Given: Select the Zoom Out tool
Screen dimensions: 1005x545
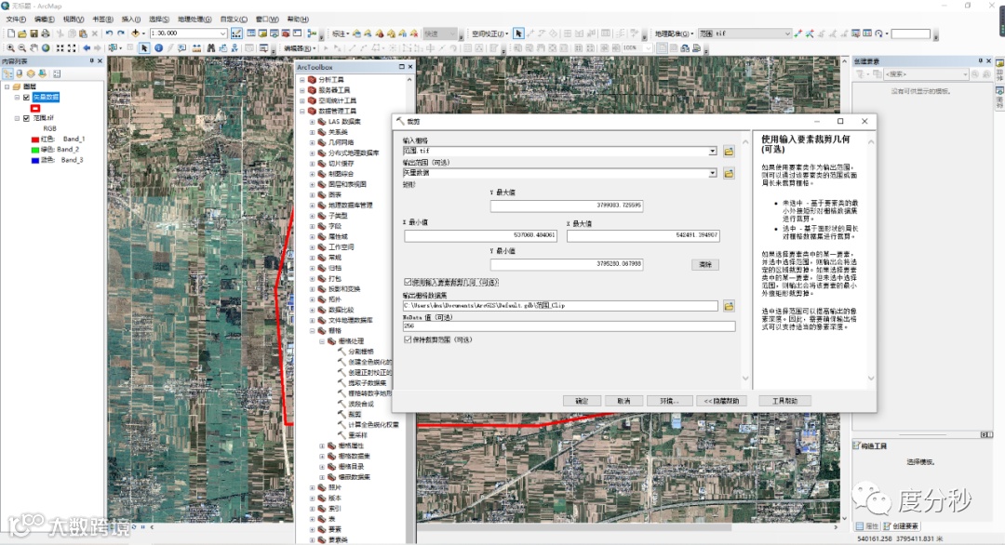Looking at the screenshot, I should [x=21, y=48].
